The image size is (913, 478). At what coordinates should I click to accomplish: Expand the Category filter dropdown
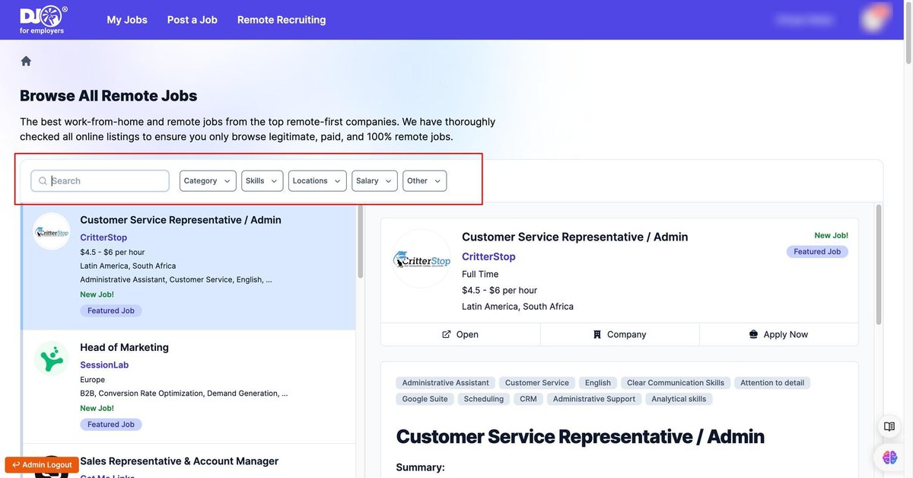[208, 181]
